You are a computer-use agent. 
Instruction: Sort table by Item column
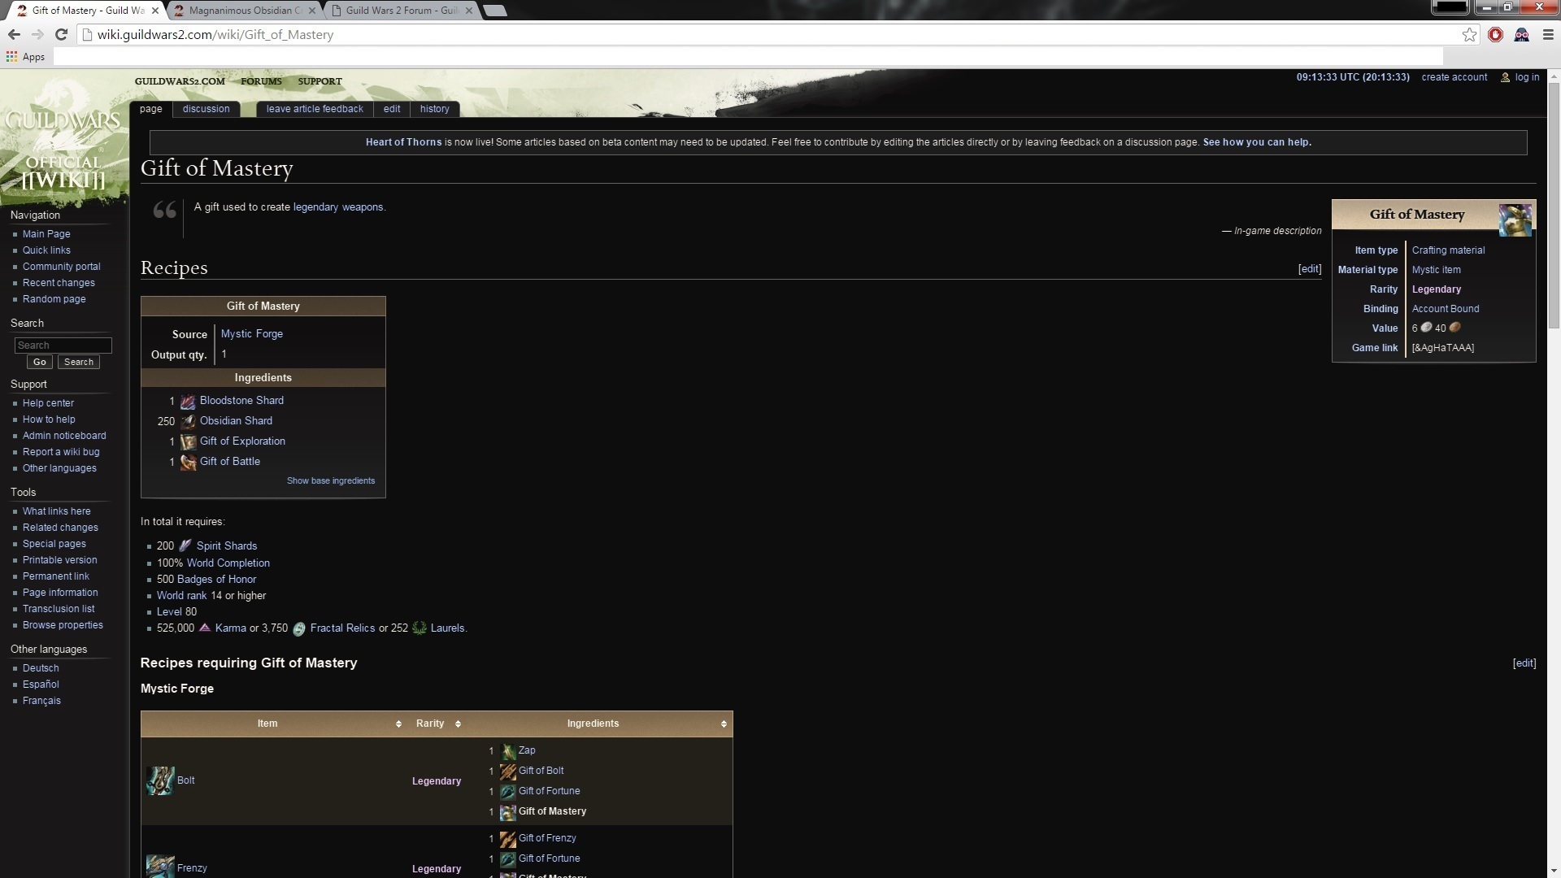398,724
